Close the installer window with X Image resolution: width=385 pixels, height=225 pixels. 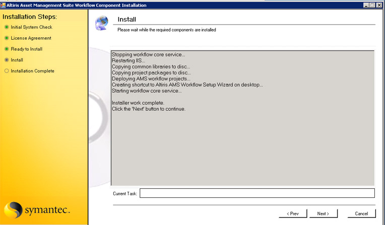point(379,5)
